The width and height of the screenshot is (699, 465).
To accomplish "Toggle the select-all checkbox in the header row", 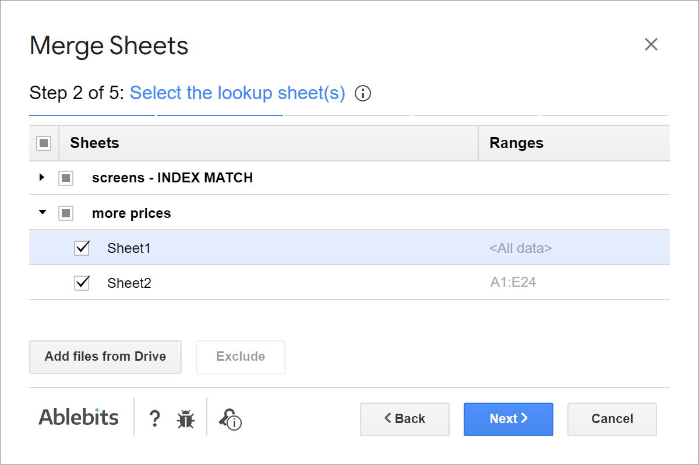I will 44,142.
